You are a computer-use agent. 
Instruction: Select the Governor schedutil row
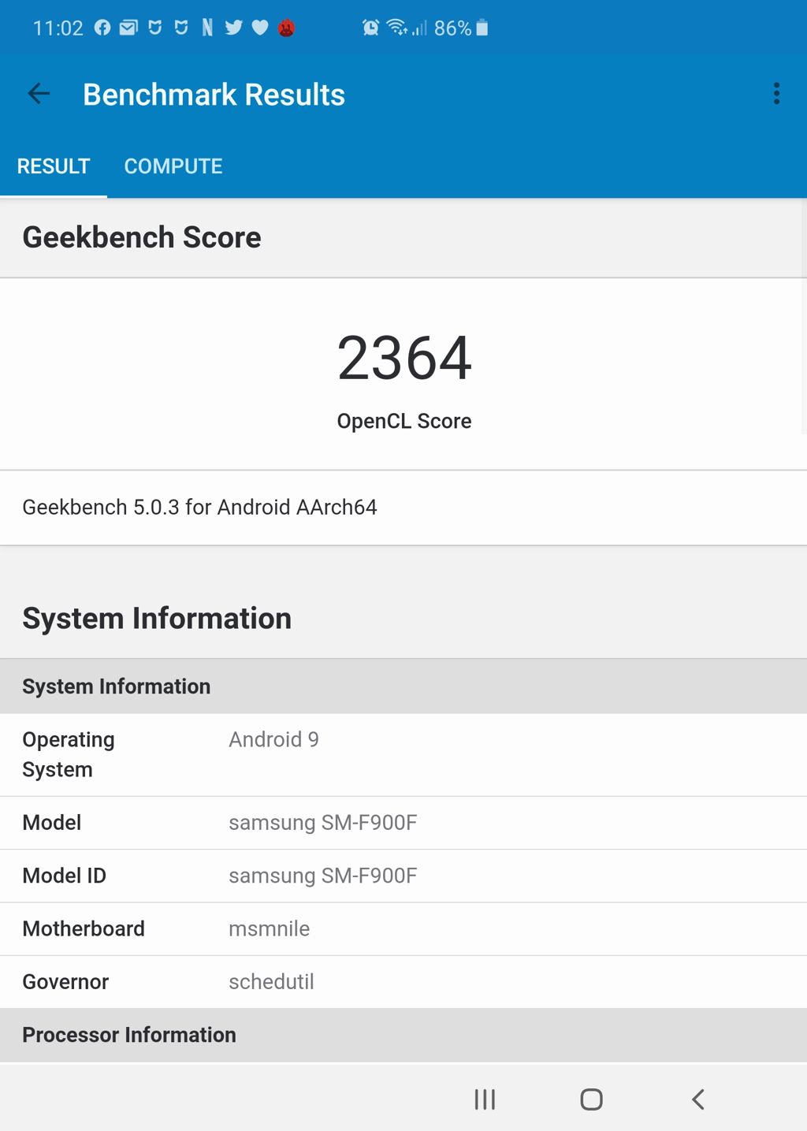pos(403,982)
